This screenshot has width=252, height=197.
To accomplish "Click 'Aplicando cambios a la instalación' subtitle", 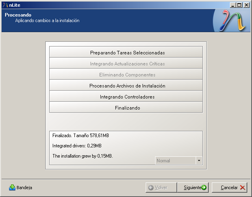I will click(47, 20).
